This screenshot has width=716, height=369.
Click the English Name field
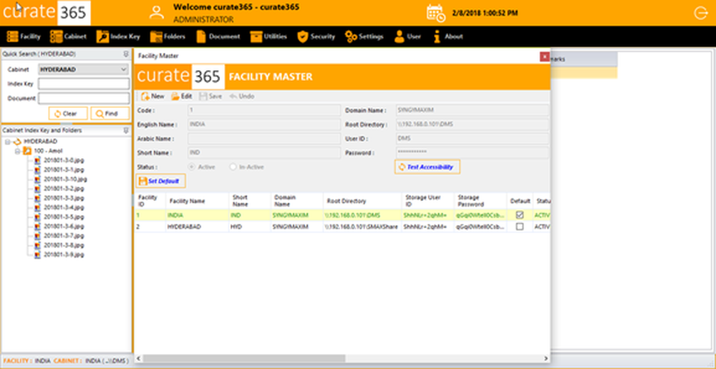(264, 124)
